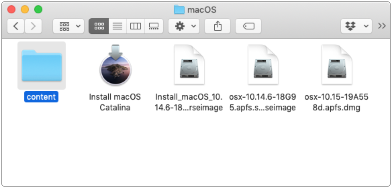Viewport: 392px width, 188px height.
Task: Click the Install macOS Catalina name label
Action: 115,102
